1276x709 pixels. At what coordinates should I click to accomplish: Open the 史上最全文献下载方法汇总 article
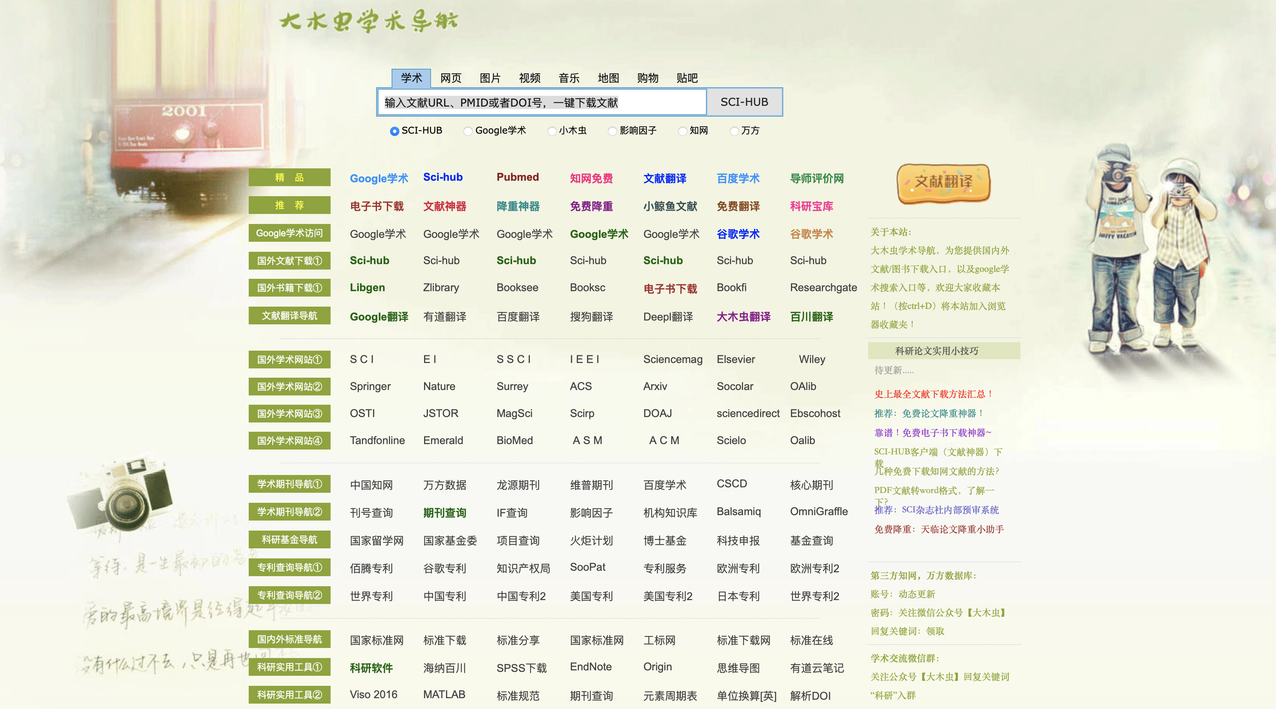pos(934,394)
